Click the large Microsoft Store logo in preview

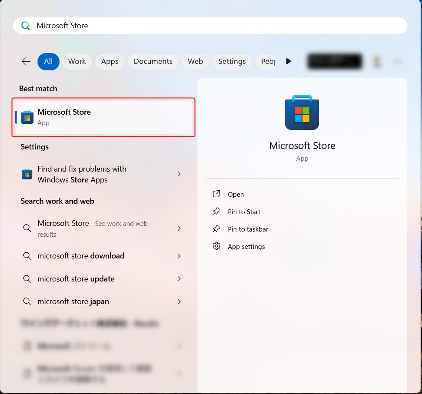tap(302, 113)
